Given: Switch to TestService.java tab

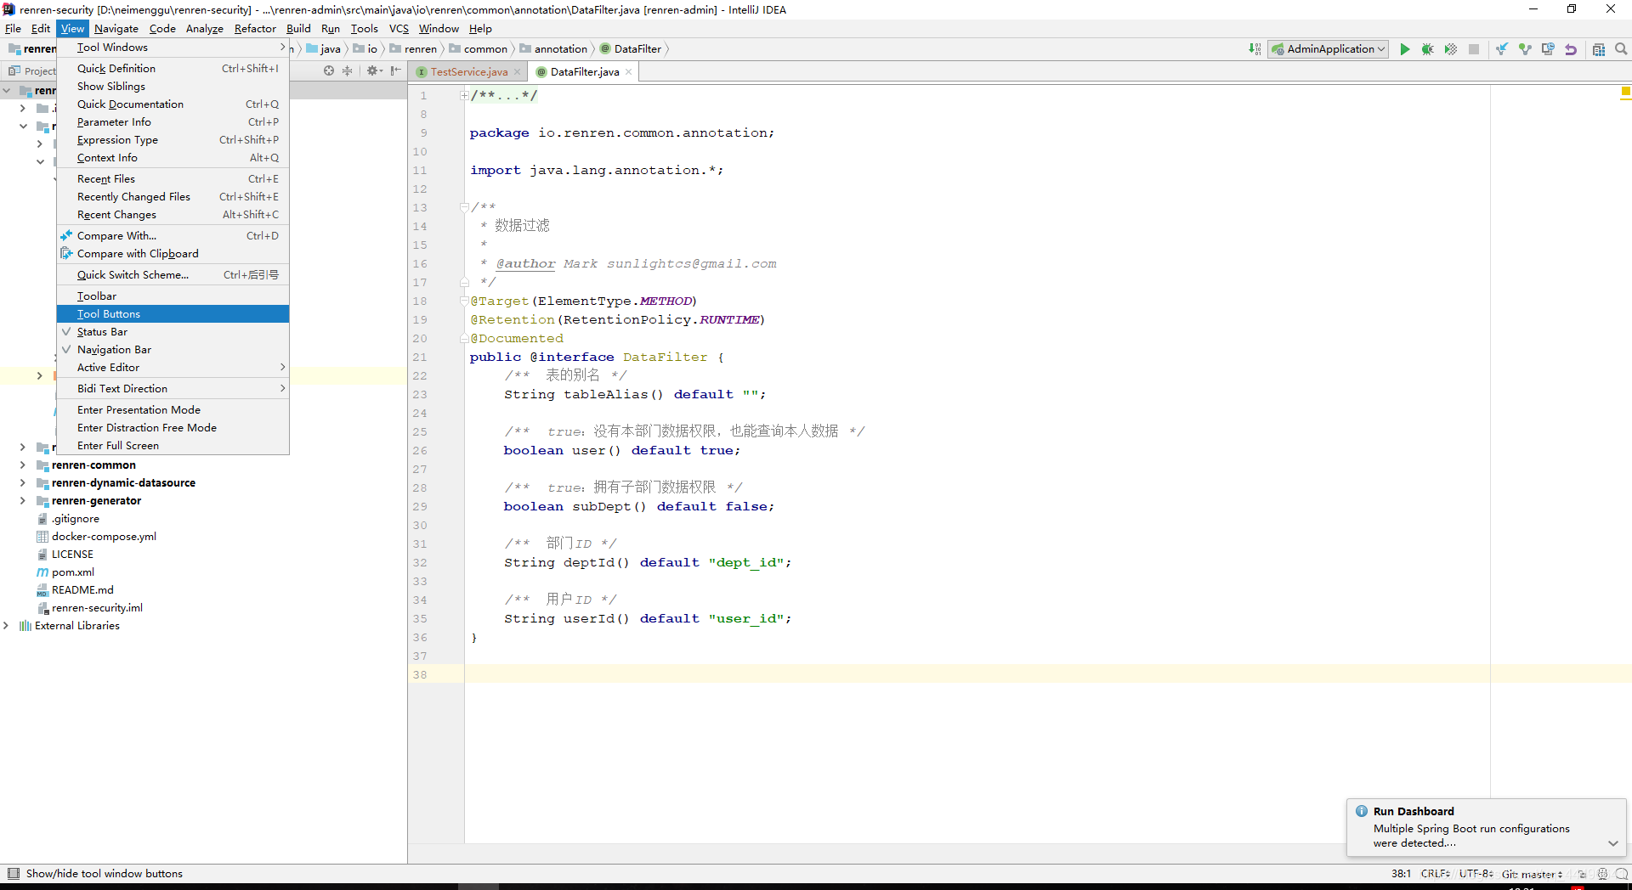Looking at the screenshot, I should pos(469,72).
